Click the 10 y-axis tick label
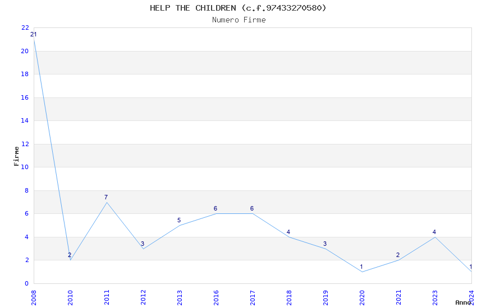The width and height of the screenshot is (477, 308). click(x=25, y=167)
